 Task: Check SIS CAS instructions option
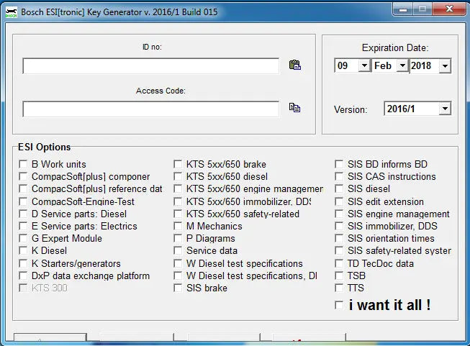(x=339, y=176)
